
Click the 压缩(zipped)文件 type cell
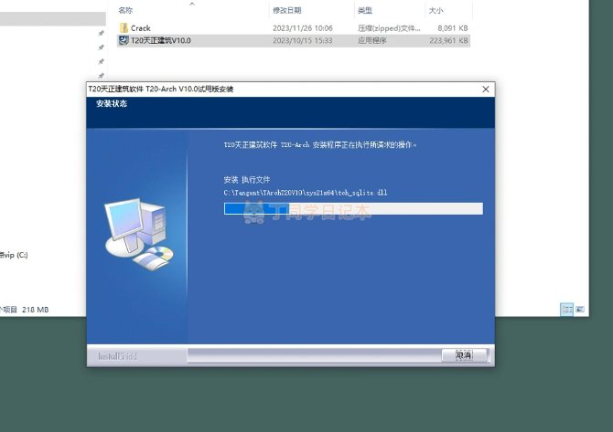[389, 28]
